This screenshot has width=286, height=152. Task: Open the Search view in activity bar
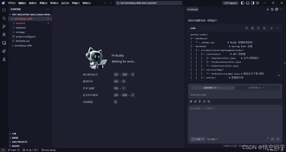[x=4, y=18]
